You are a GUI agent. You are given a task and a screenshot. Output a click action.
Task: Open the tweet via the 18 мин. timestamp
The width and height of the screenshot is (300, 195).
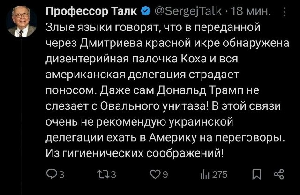click(249, 10)
